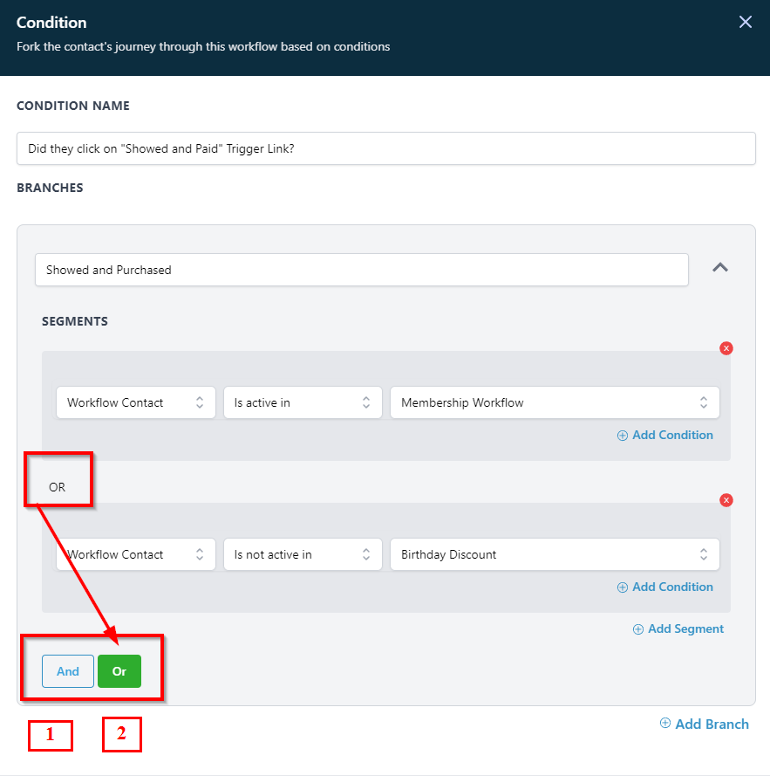Screen dimensions: 770x776
Task: Click the branch name field "Showed and Purchased"
Action: pos(361,270)
